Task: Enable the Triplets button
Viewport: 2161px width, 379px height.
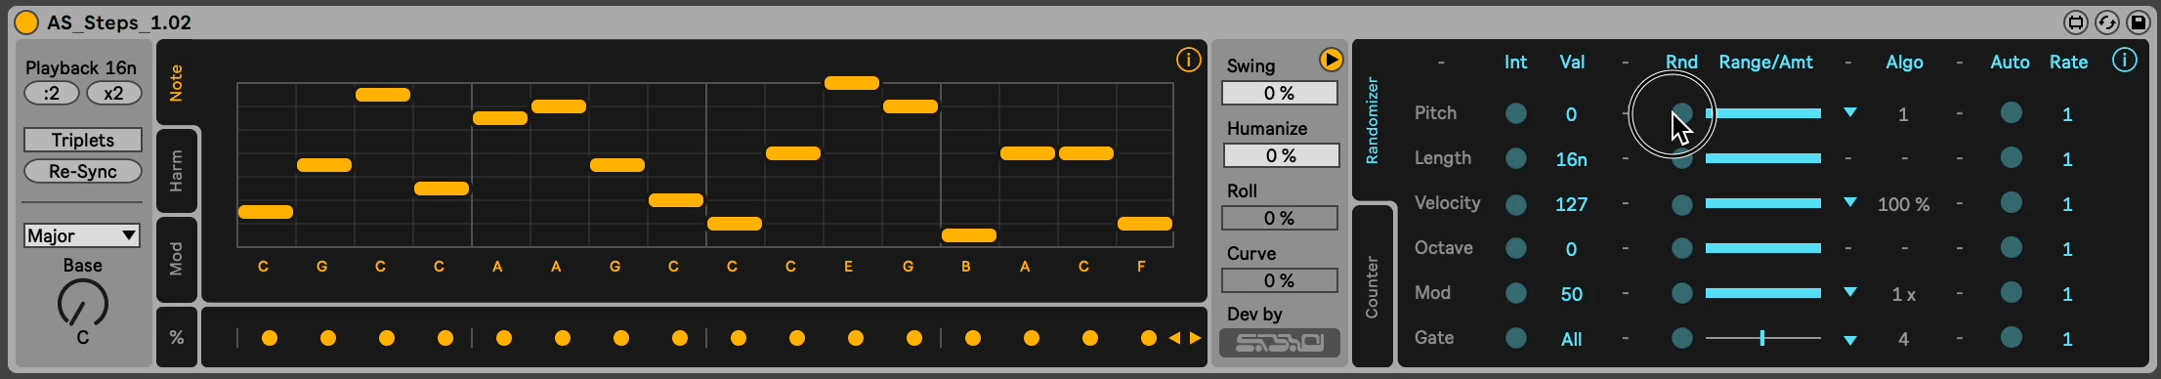Action: click(83, 140)
